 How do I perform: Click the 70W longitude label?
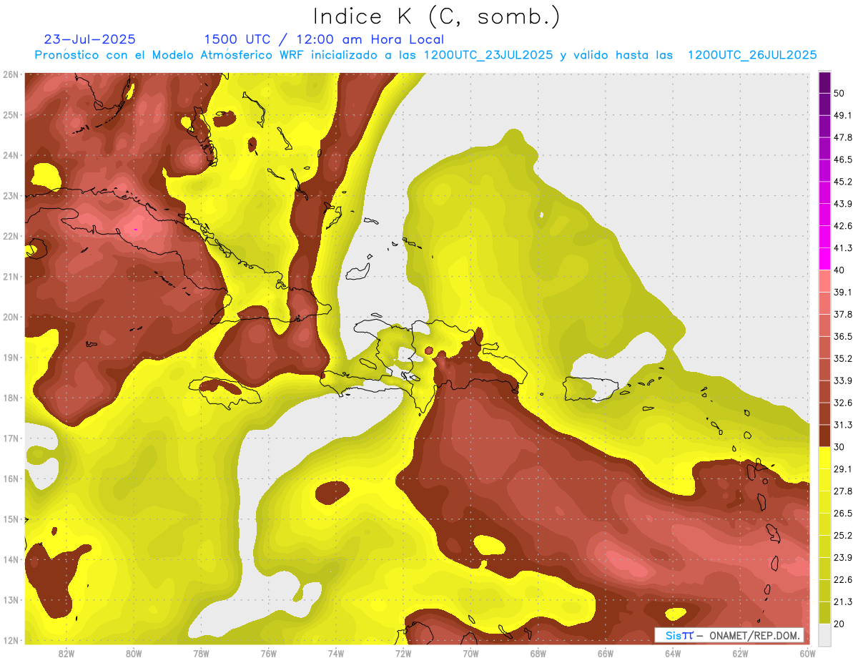(470, 654)
